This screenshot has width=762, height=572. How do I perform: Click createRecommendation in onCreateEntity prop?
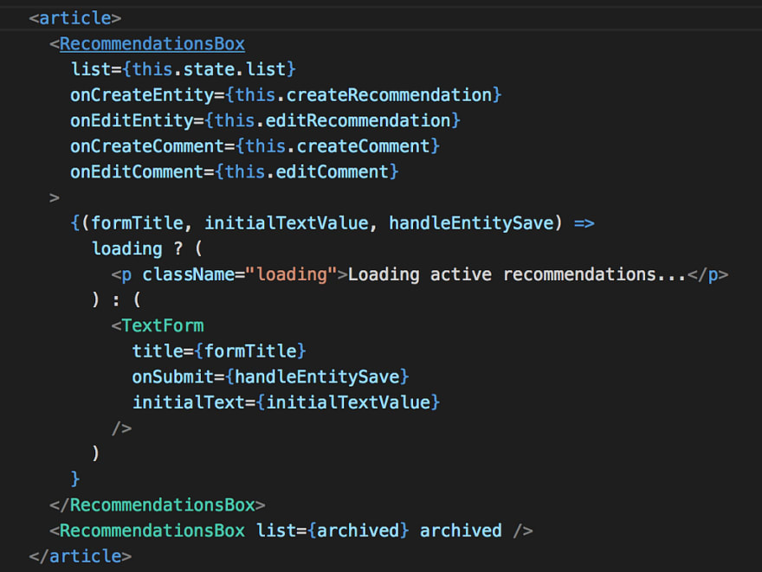point(389,94)
